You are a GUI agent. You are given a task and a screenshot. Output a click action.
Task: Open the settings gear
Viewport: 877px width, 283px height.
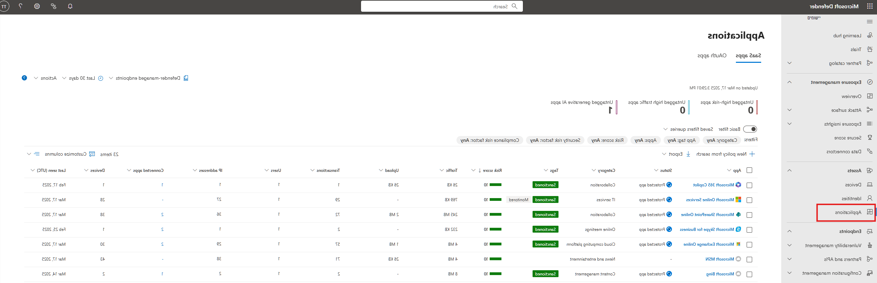37,6
